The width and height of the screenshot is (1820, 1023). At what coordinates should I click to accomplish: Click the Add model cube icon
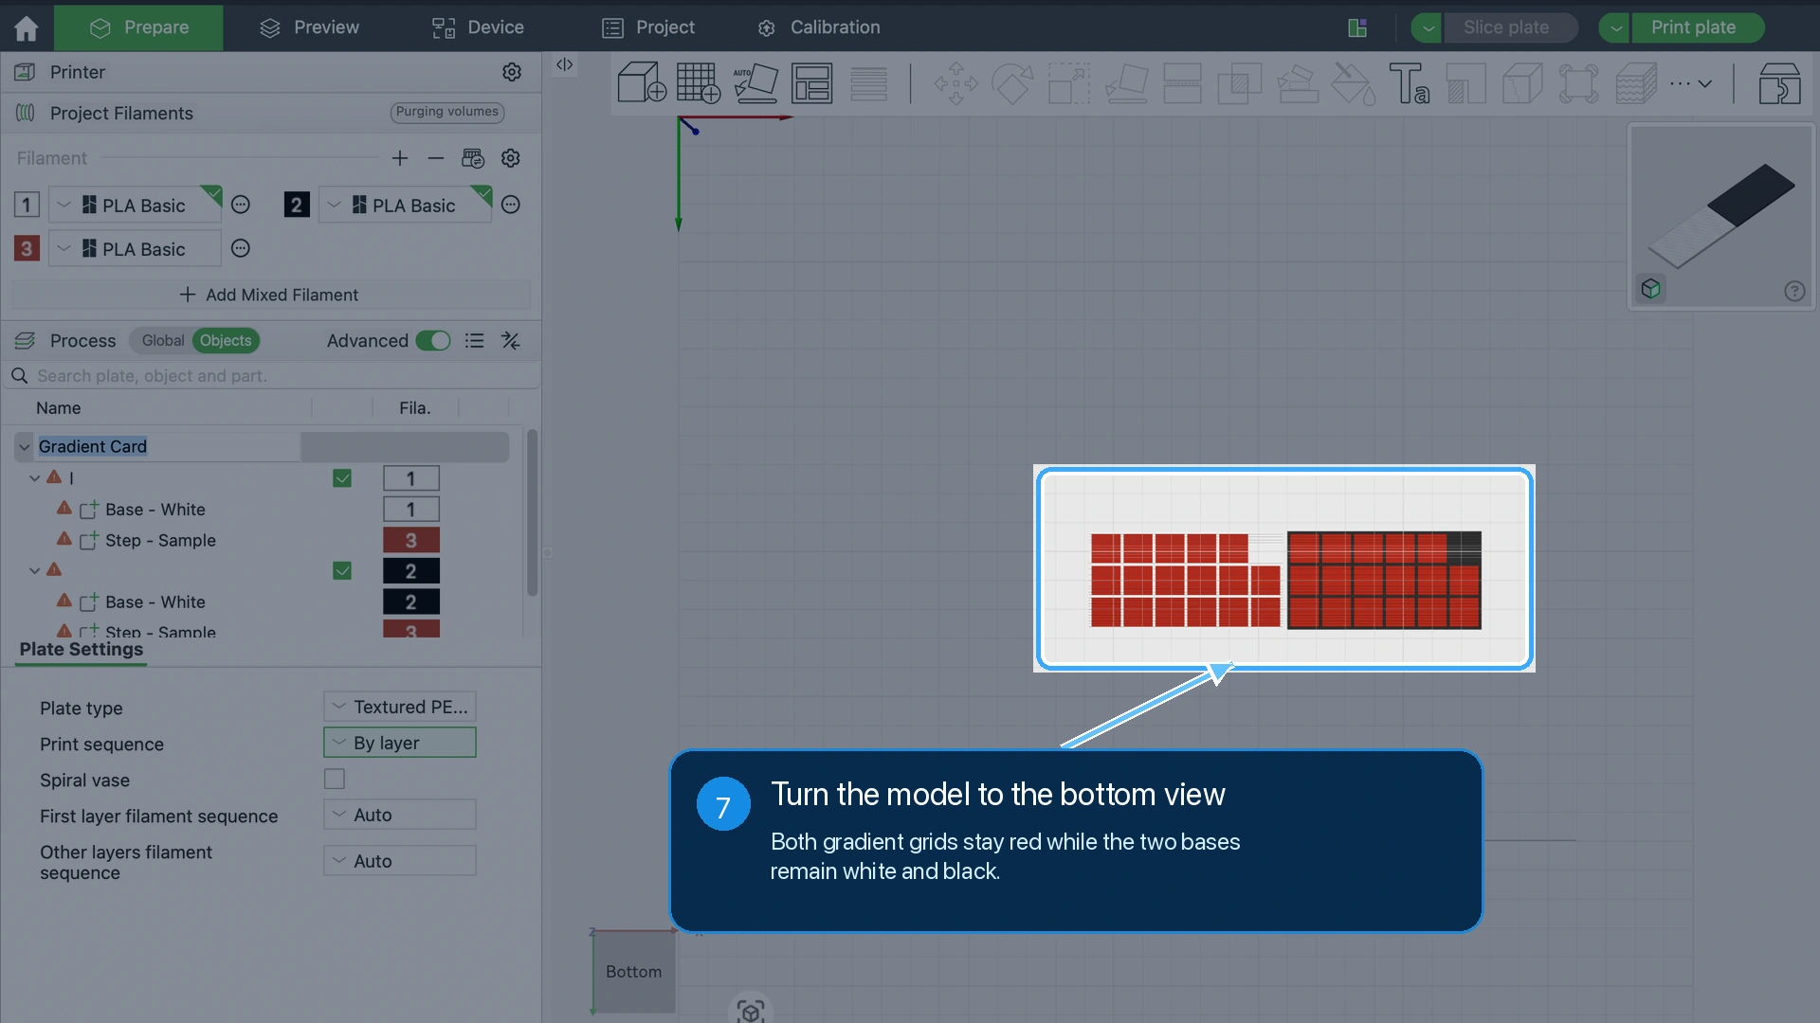coord(642,82)
